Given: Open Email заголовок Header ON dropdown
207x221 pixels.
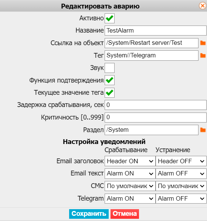Looking at the screenshot, I should tap(130, 161).
